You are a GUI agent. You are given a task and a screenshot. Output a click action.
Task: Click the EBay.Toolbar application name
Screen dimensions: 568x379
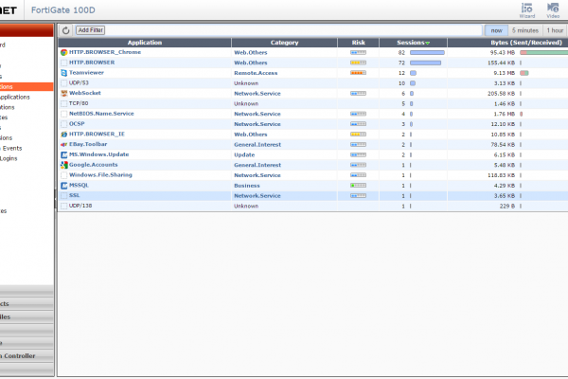coord(88,144)
